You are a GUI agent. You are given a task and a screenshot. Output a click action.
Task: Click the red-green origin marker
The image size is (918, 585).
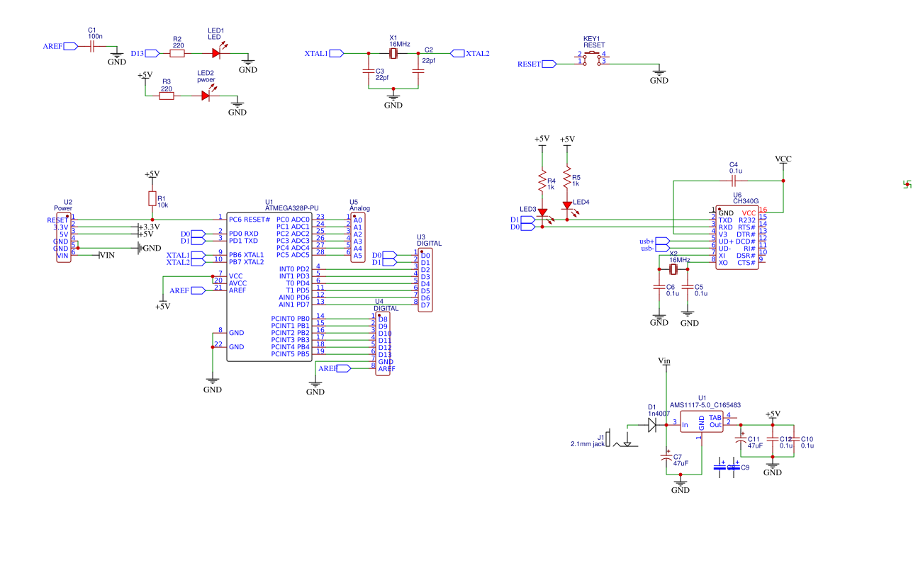(x=907, y=184)
